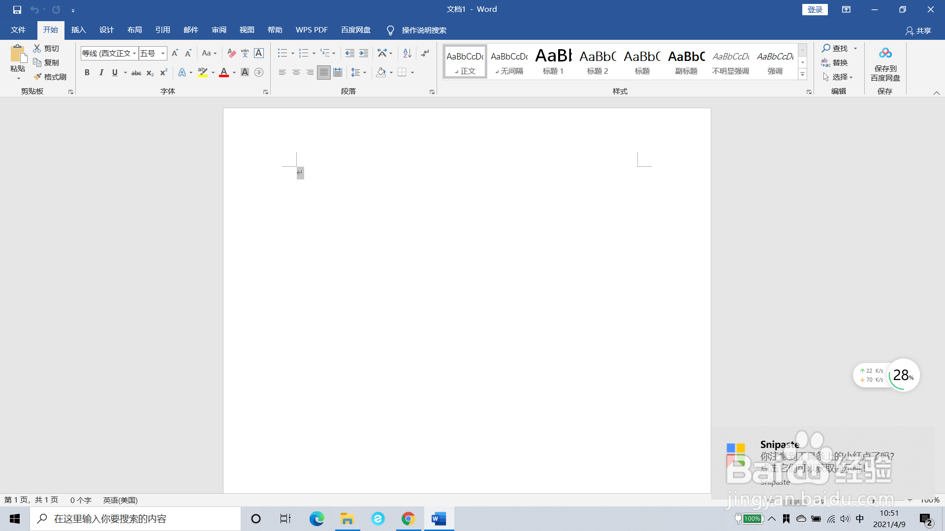The image size is (945, 531).
Task: Open the phonetic guide (wén) icon
Action: (245, 53)
